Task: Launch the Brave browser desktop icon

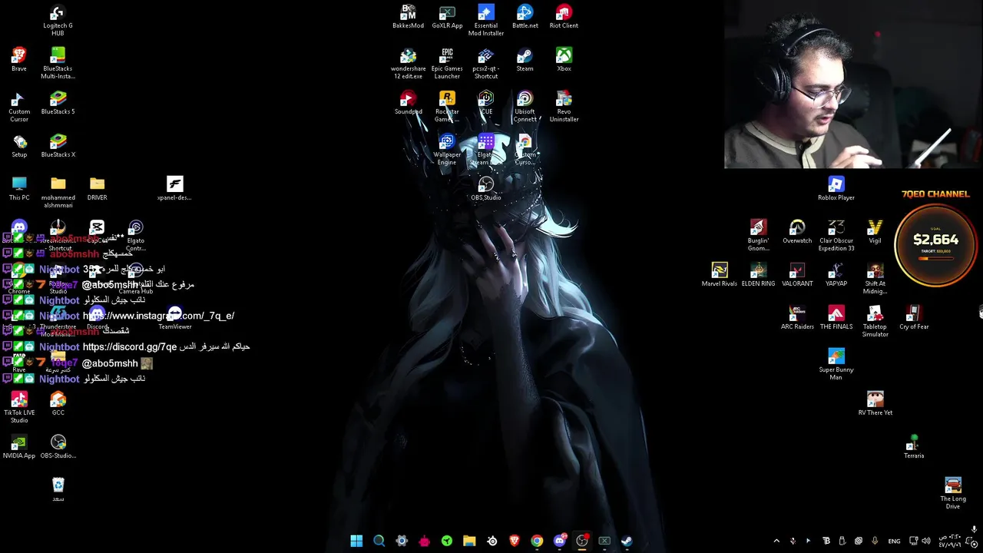Action: pyautogui.click(x=19, y=60)
